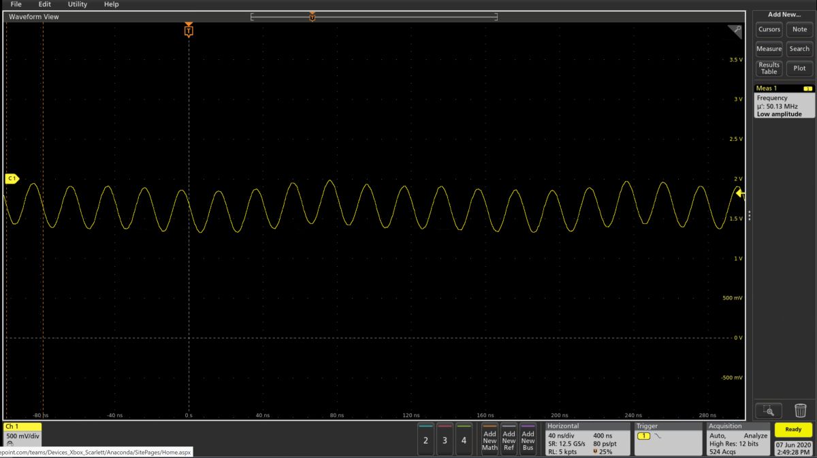Click the Low amplitude warning text
This screenshot has width=817, height=458.
[x=780, y=114]
